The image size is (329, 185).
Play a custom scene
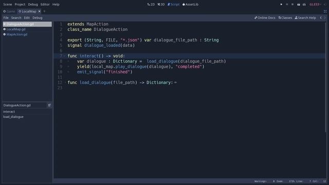[304, 5]
